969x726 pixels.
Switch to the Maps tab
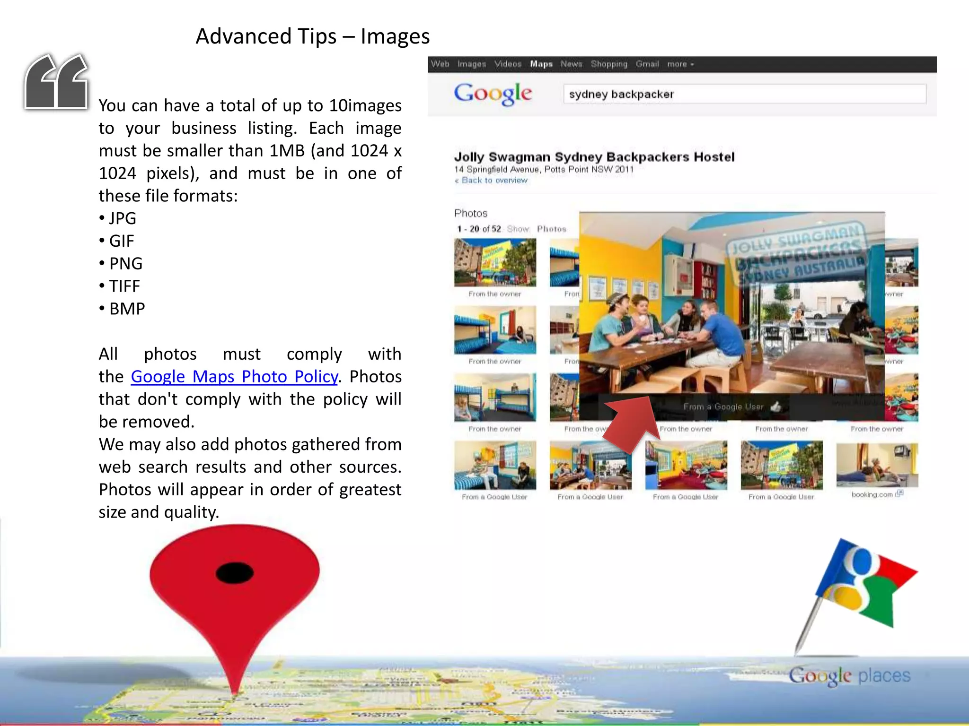tap(541, 64)
